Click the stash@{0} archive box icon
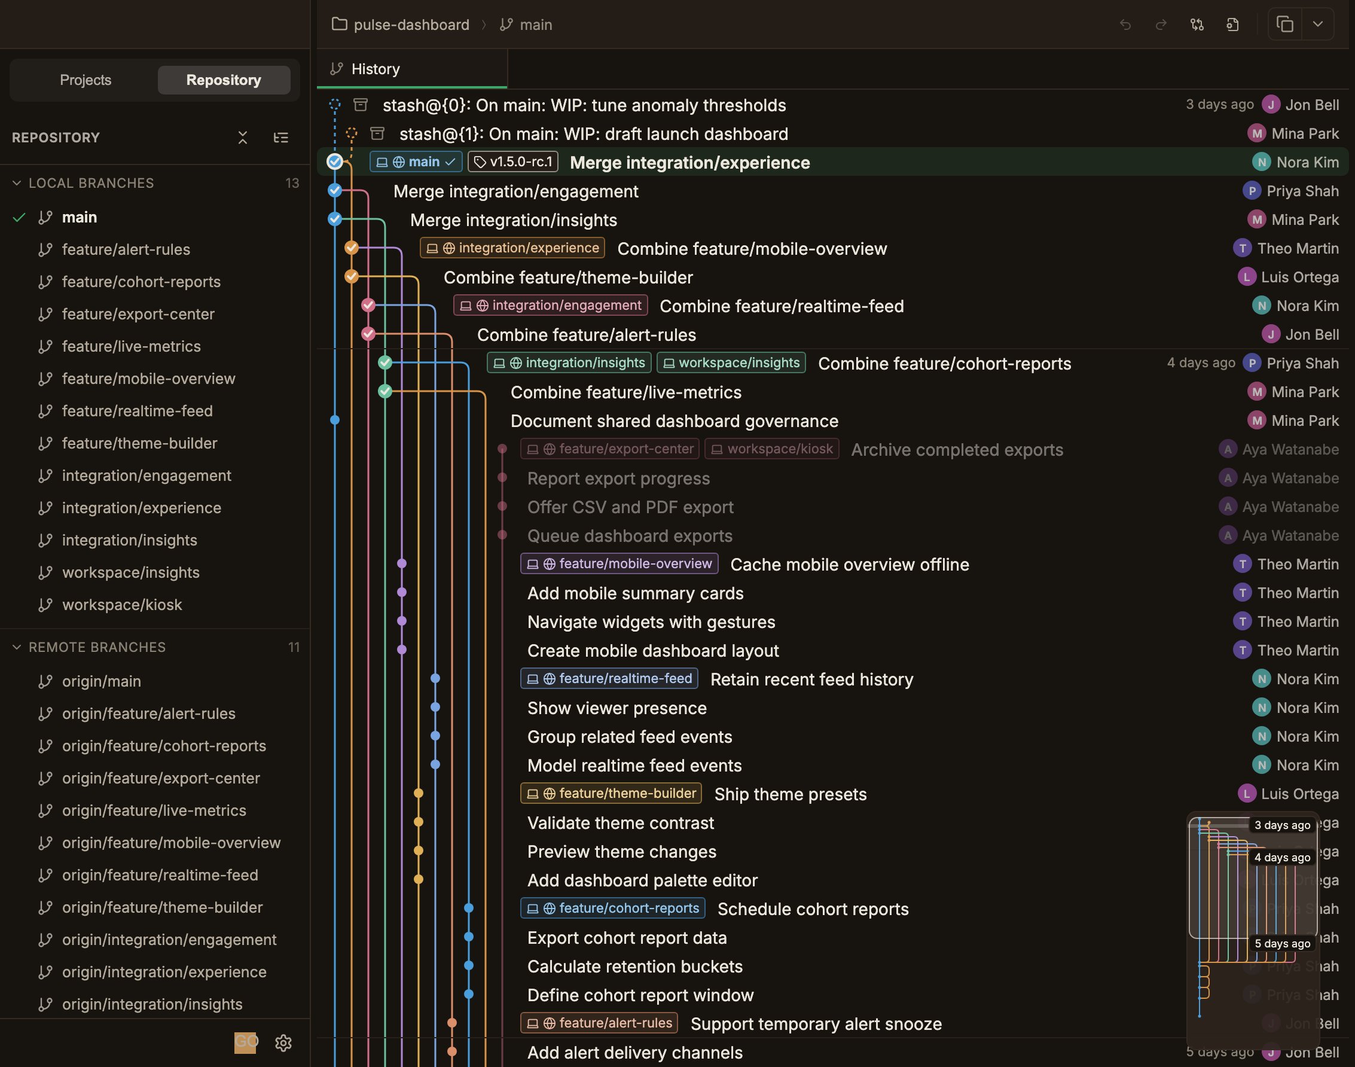 point(361,104)
